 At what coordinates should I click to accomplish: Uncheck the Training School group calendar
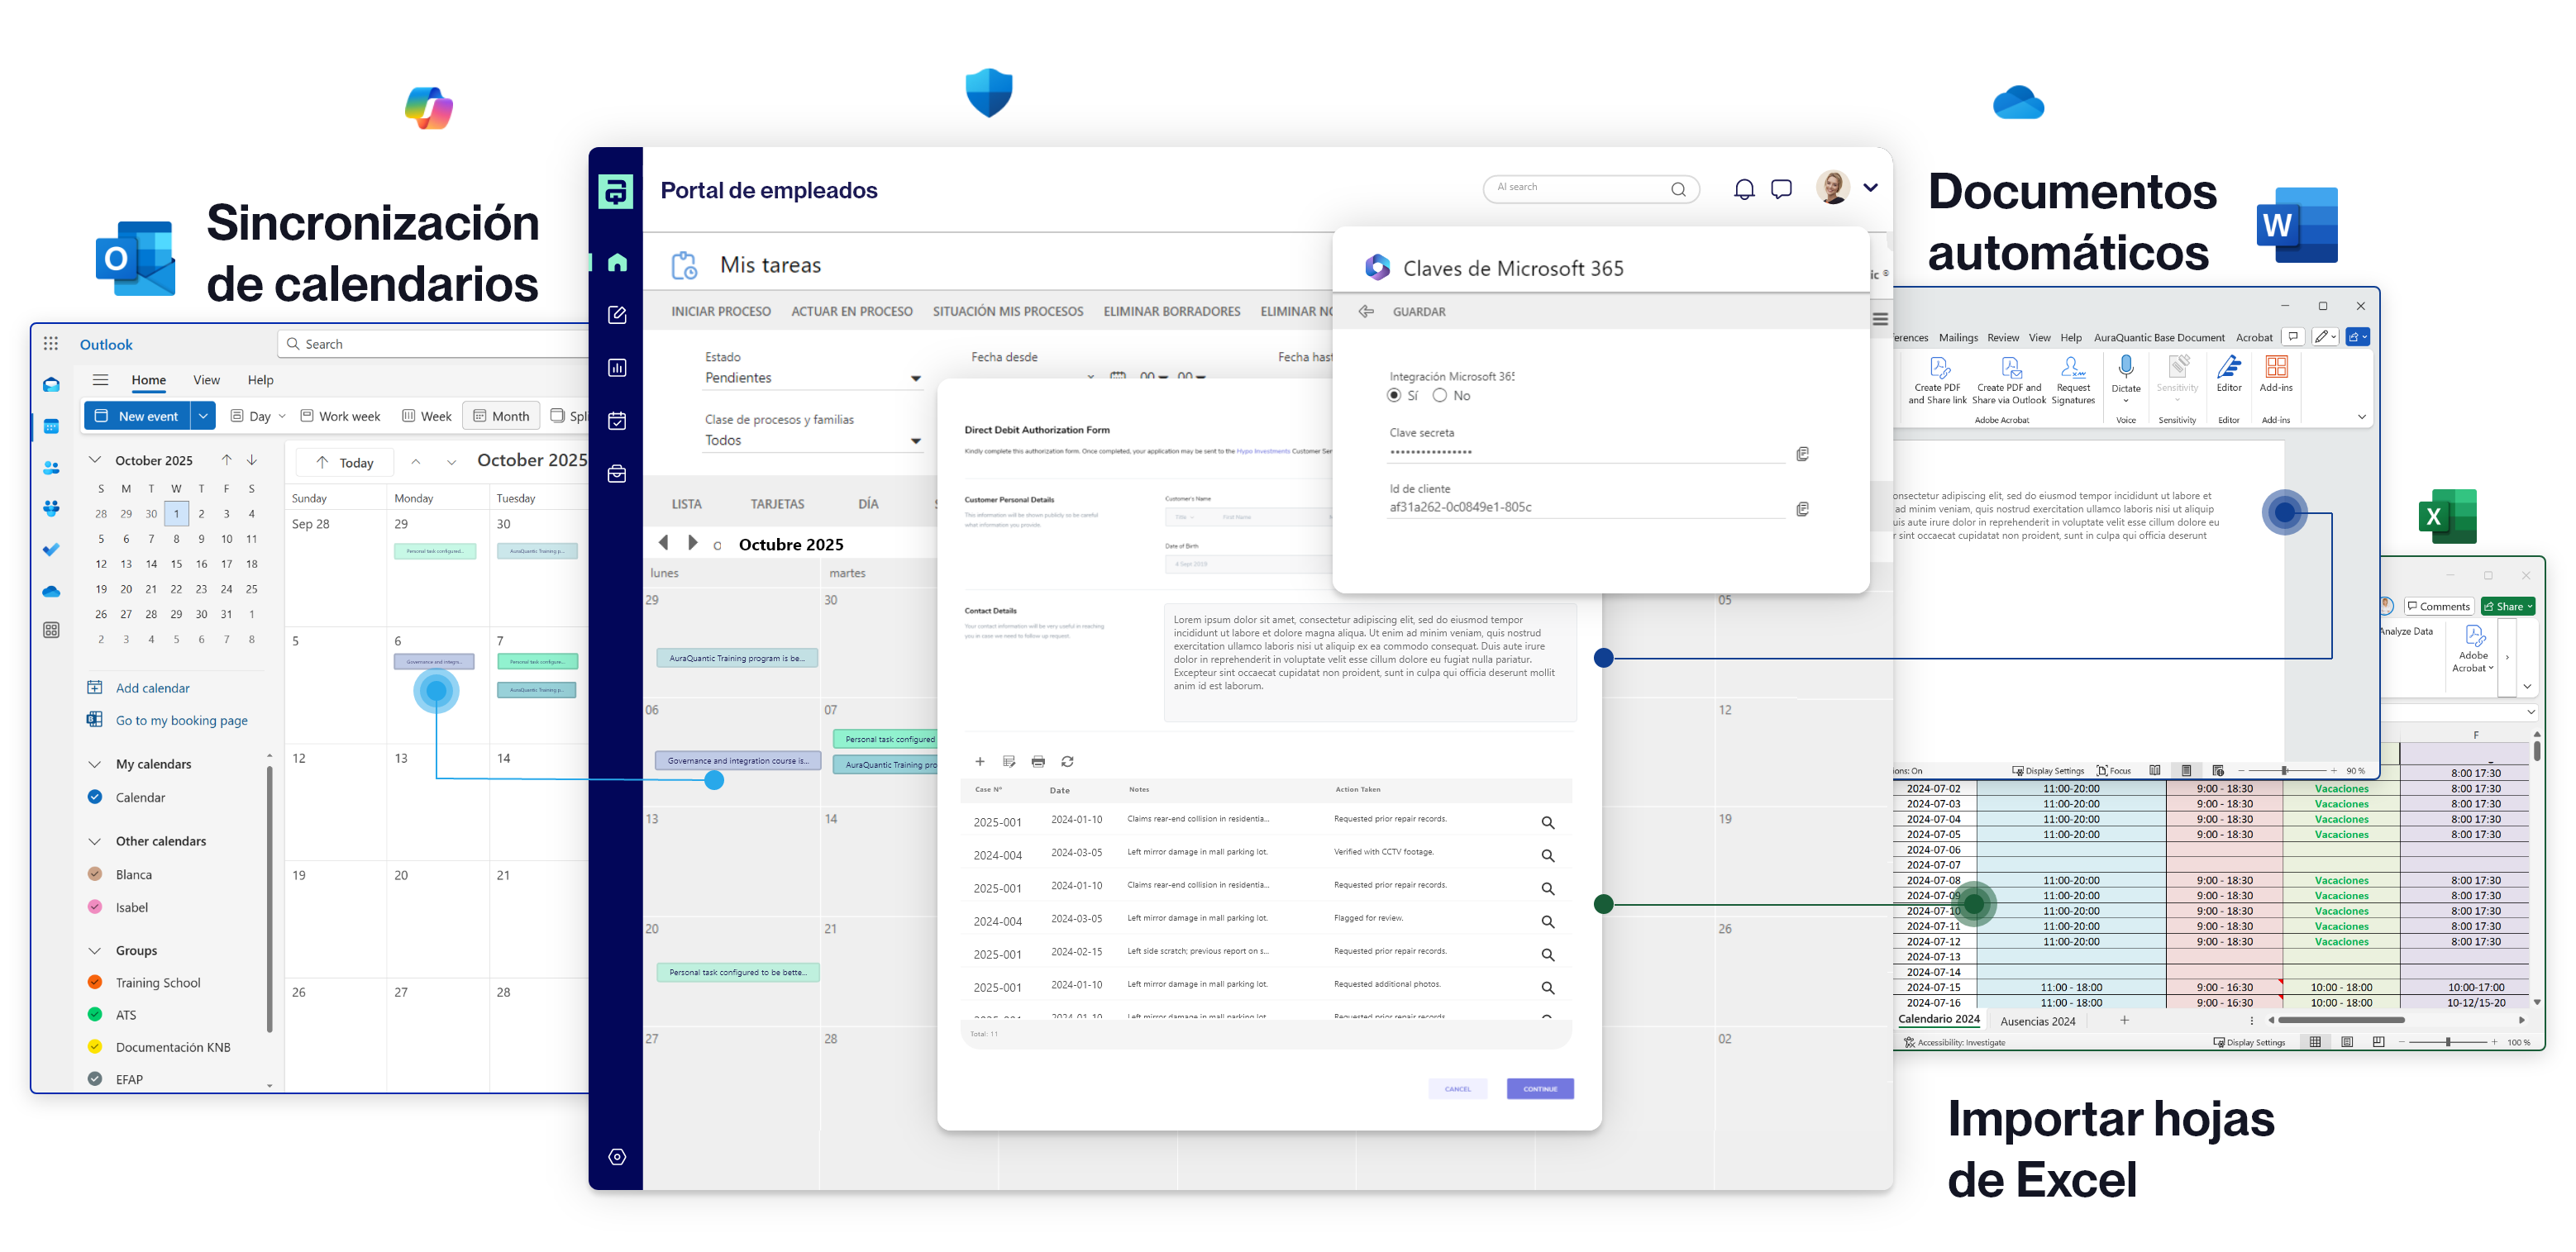(x=95, y=982)
